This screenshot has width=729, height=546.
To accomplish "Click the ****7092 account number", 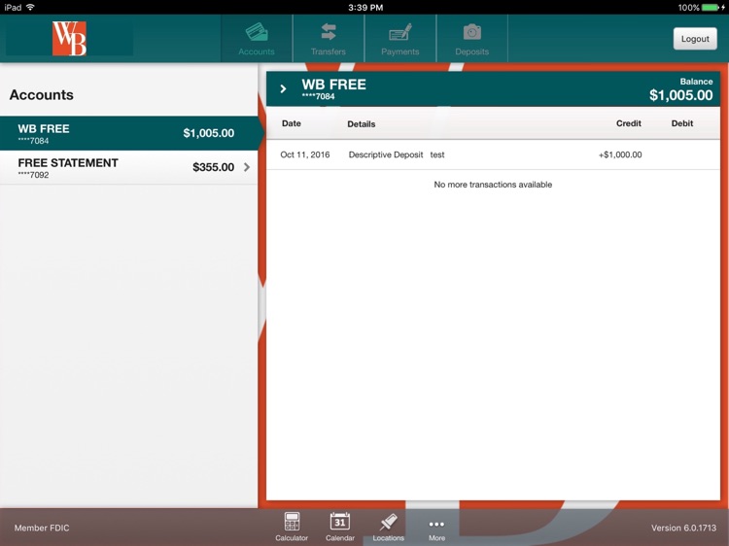I will [33, 175].
